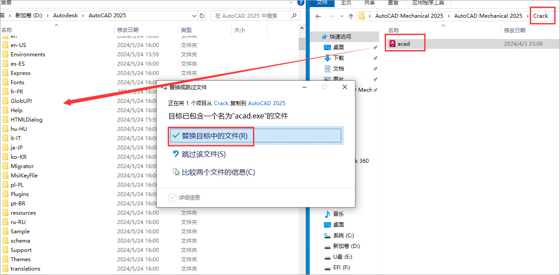This screenshot has height=275, width=560.
Task: Expand chevron between the two AutoCAD Mechanical 2025 breadcrumbs
Action: 449,16
